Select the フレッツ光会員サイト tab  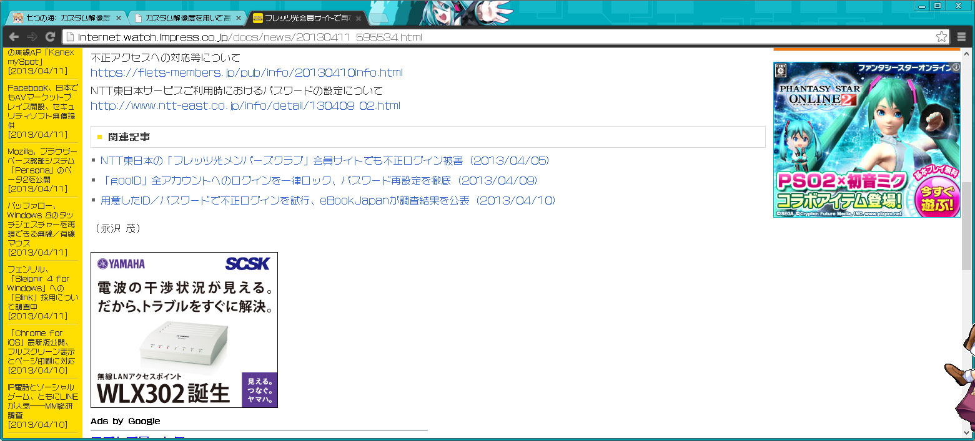(306, 18)
